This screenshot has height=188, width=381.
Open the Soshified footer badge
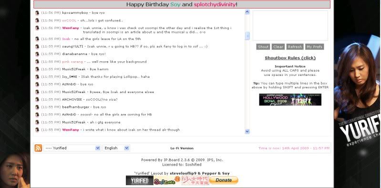tap(167, 181)
